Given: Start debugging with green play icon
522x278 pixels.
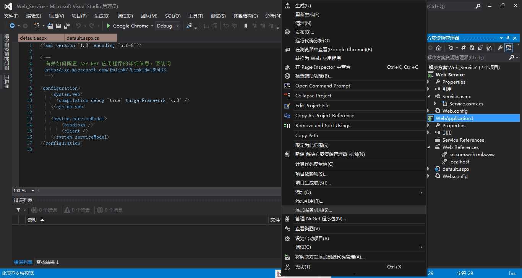Looking at the screenshot, I should tap(109, 26).
